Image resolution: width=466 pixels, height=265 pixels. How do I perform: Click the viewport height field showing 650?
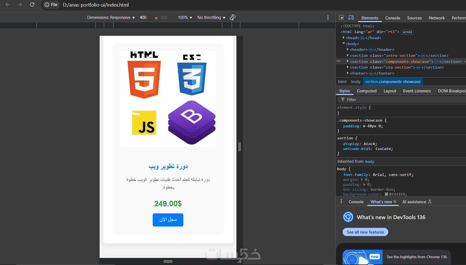[x=164, y=17]
